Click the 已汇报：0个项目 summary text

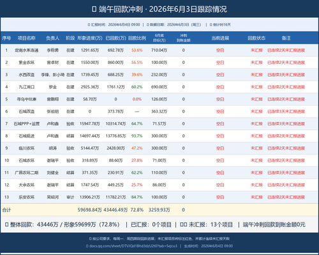(x=151, y=225)
